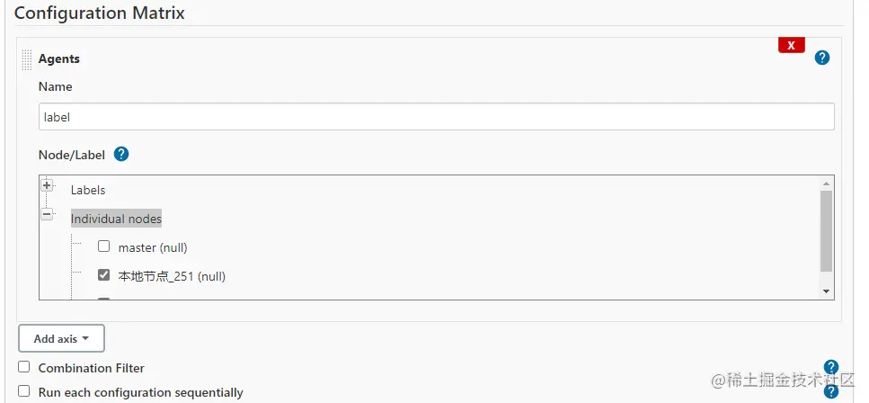
Task: Open the Add axis dropdown
Action: [x=61, y=338]
